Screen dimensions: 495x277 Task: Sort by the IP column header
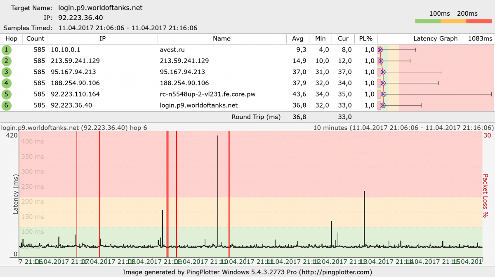(x=102, y=39)
